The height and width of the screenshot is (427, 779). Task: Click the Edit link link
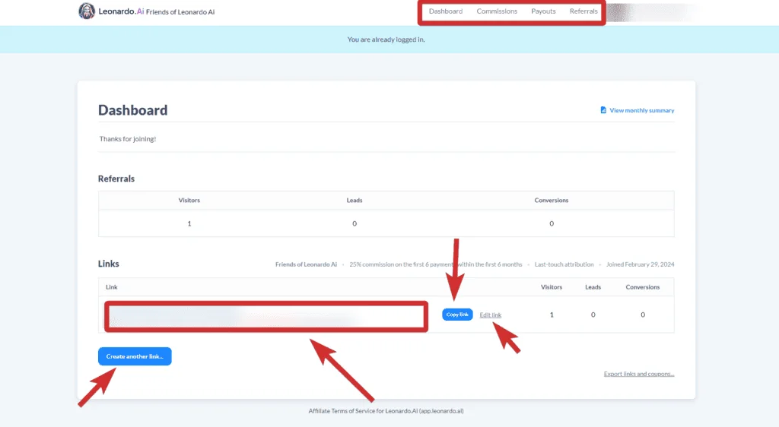coord(491,315)
